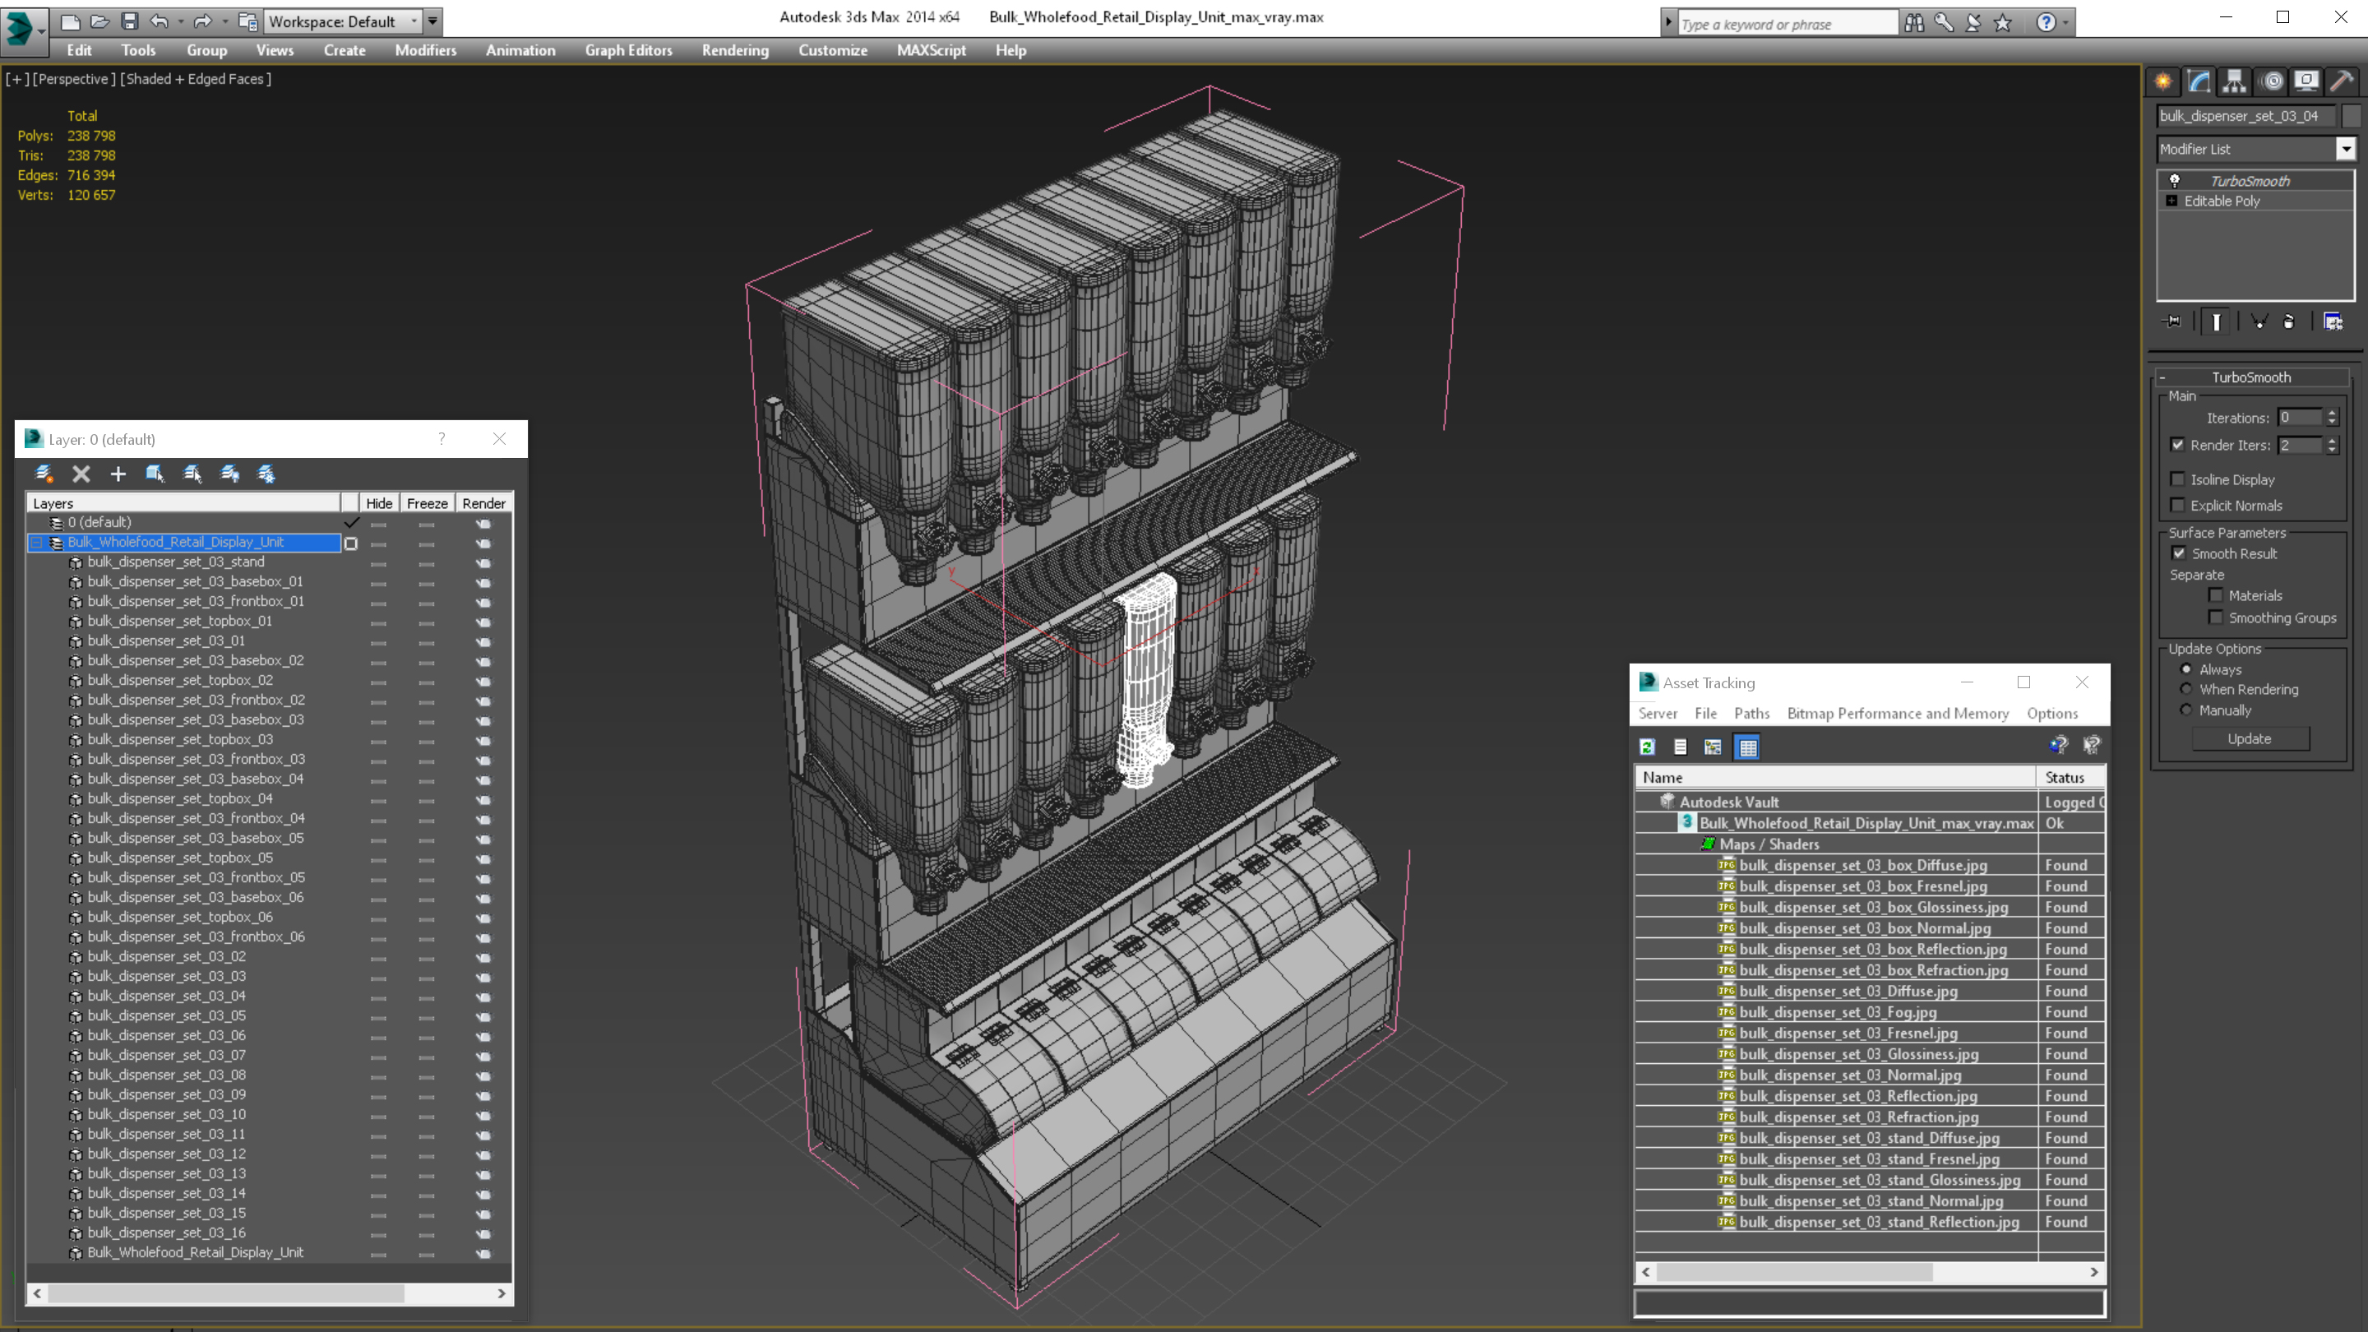Click Refresh icon in Asset Tracking
The width and height of the screenshot is (2368, 1332).
point(1647,747)
